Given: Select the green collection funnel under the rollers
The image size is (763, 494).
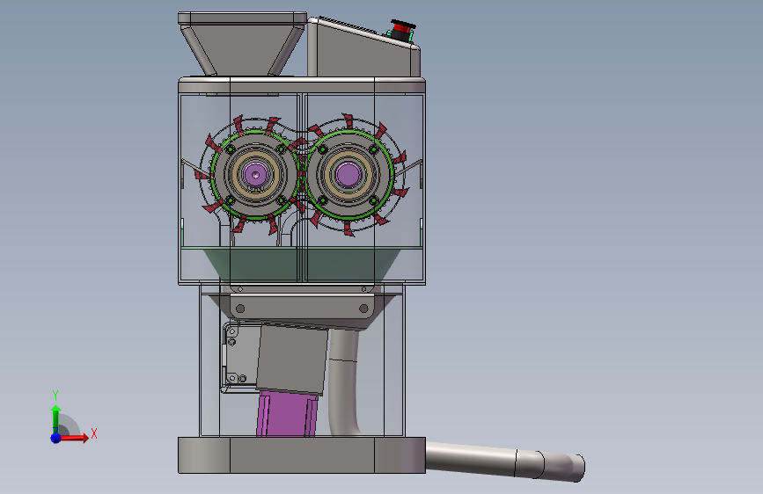Looking at the screenshot, I should (x=301, y=264).
